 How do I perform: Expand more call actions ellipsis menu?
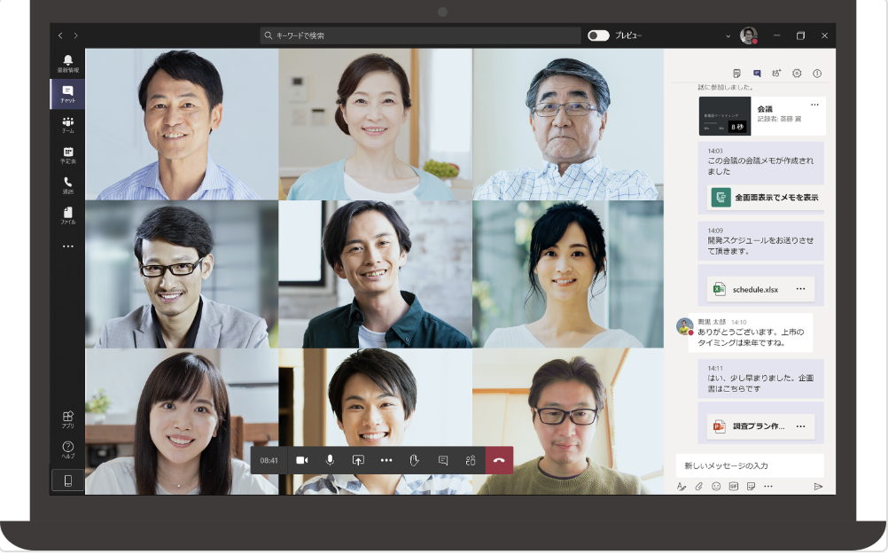pyautogui.click(x=386, y=460)
